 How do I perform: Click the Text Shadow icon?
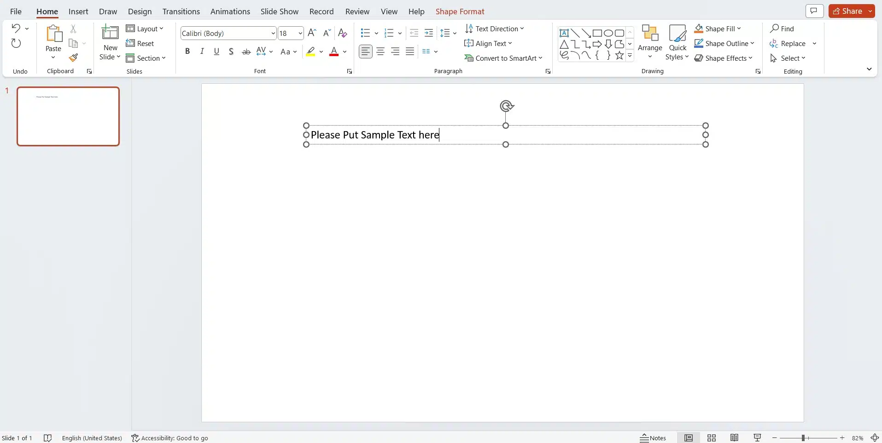point(231,52)
